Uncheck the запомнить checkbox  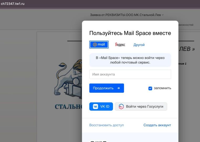coord(150,88)
